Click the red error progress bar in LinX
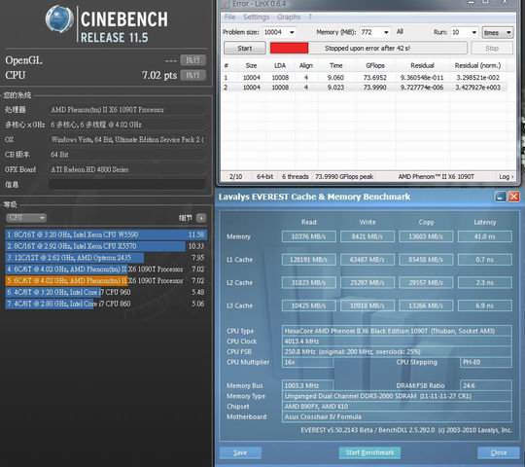This screenshot has width=525, height=467. click(290, 48)
